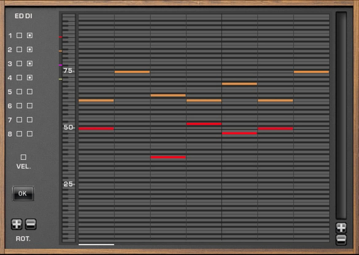Image resolution: width=359 pixels, height=255 pixels.
Task: Click the white horizontal position bar
Action: tap(96, 245)
